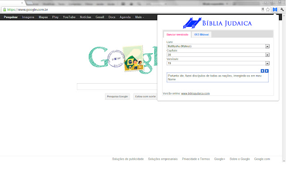Viewport: 286px width, 179px height.
Task: Expand the Mais menu in Google bar
Action: coord(139,17)
